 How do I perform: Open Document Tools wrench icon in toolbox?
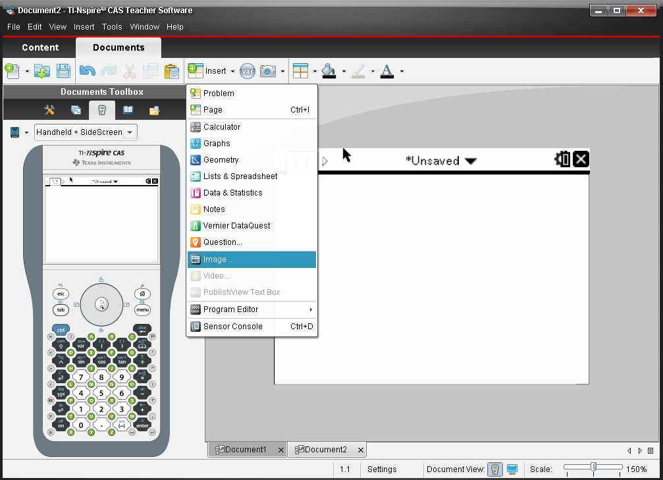49,111
